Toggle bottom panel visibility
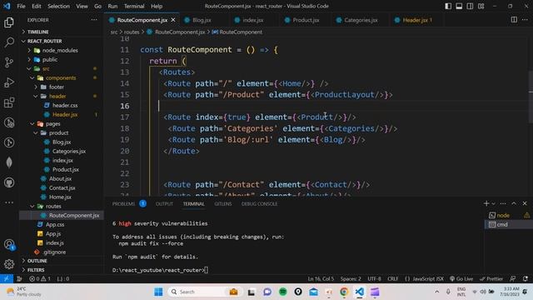533x300 pixels. (x=459, y=6)
